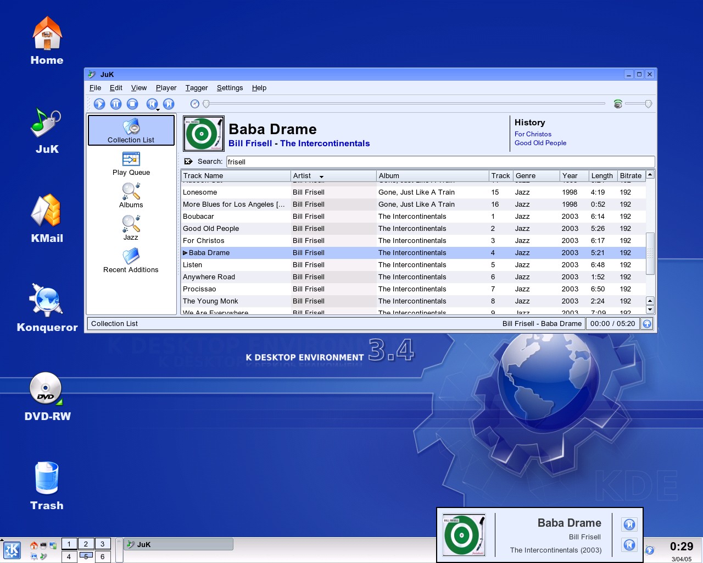Open the Albums search playlist
The image size is (703, 563).
[131, 196]
